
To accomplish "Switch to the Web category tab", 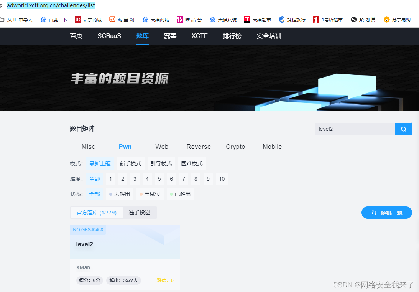I will 162,147.
